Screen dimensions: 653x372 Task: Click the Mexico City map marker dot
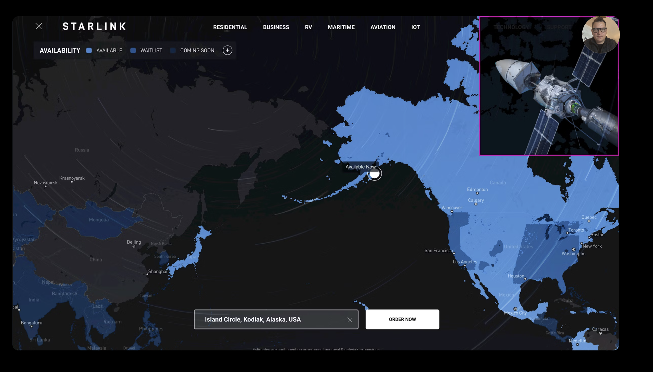point(515,309)
